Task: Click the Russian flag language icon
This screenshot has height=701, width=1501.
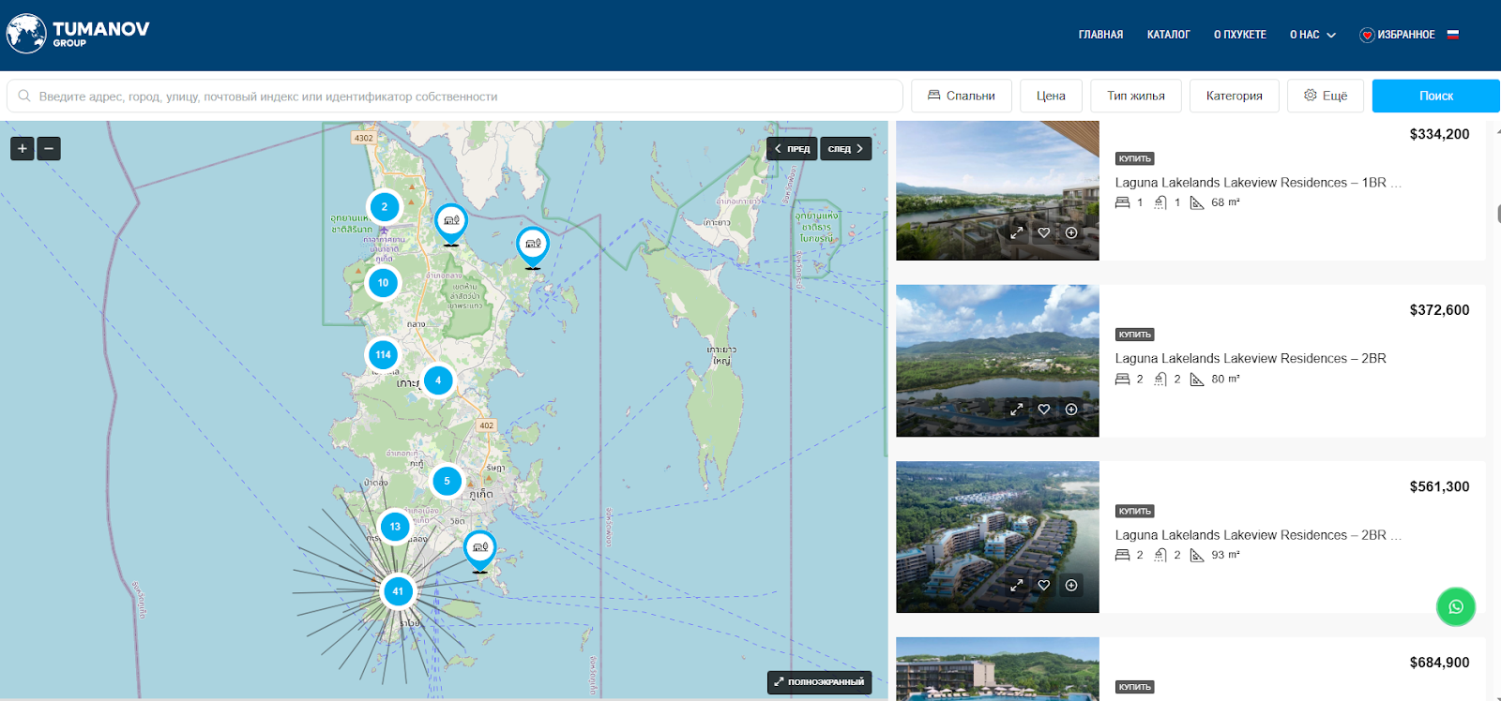Action: point(1453,34)
